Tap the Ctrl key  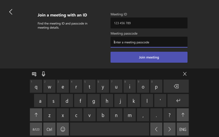49,129
